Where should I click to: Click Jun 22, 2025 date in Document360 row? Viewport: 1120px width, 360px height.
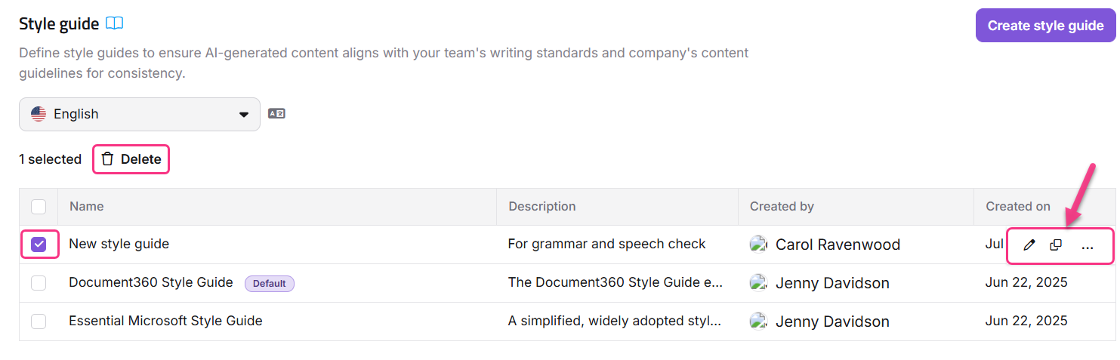[1026, 282]
